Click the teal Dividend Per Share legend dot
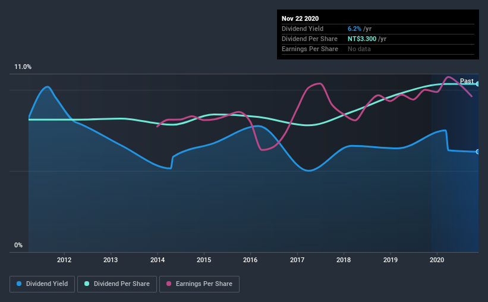The height and width of the screenshot is (302, 488). (87, 284)
